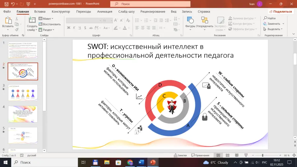Toggle the Comments (Примечания) pane
Viewport: 297px width, 167px height.
pos(200,155)
